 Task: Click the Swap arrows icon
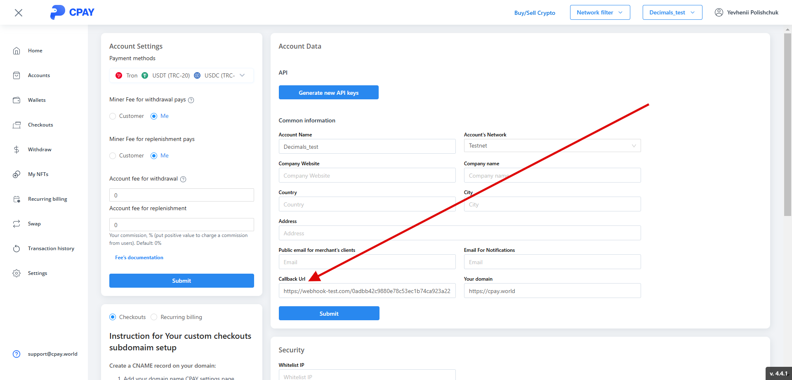click(x=16, y=224)
